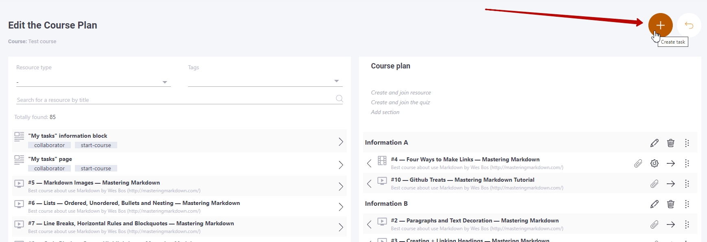Edit the Information B section with pencil icon
Screen dimensions: 707x242
click(654, 204)
